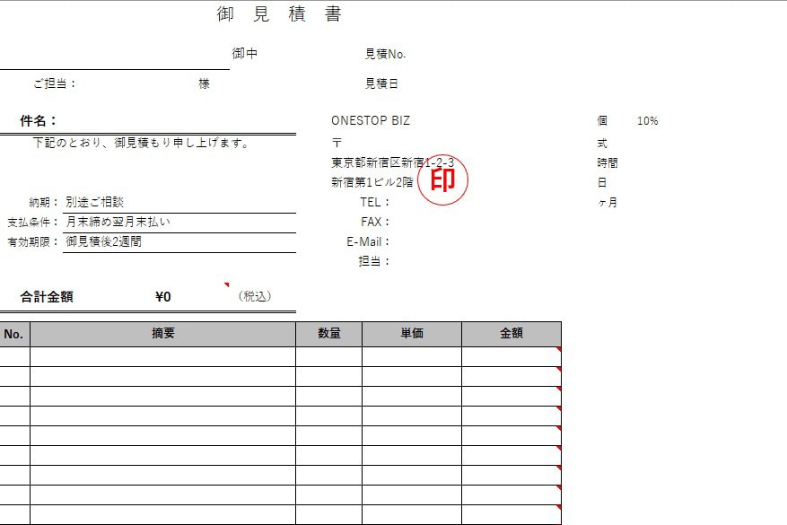Click the 摘要 column header
787x525 pixels.
click(x=163, y=334)
